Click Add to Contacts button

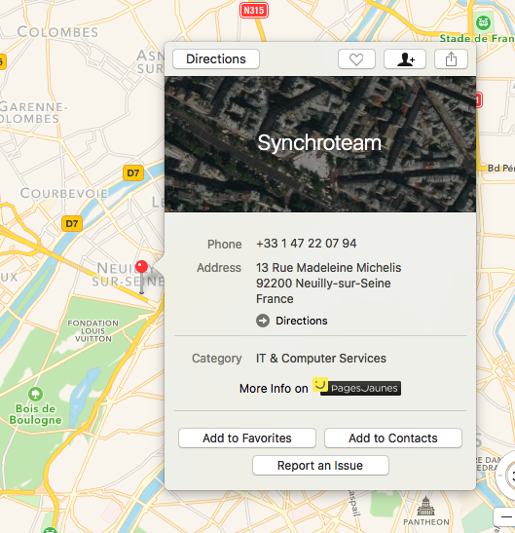393,438
